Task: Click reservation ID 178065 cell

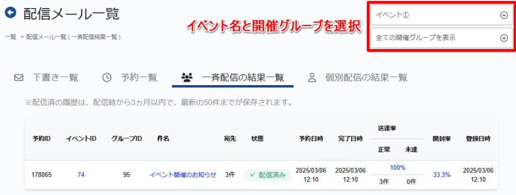Action: 41,175
